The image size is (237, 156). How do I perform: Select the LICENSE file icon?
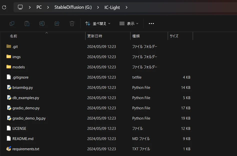pyautogui.click(x=9, y=128)
